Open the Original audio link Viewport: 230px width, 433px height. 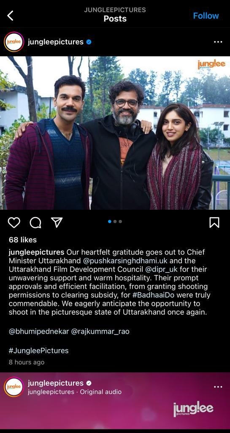100,392
